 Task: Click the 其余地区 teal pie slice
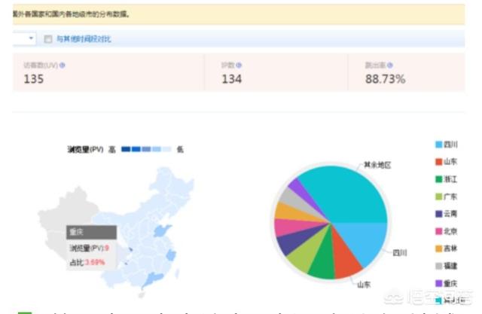click(347, 194)
